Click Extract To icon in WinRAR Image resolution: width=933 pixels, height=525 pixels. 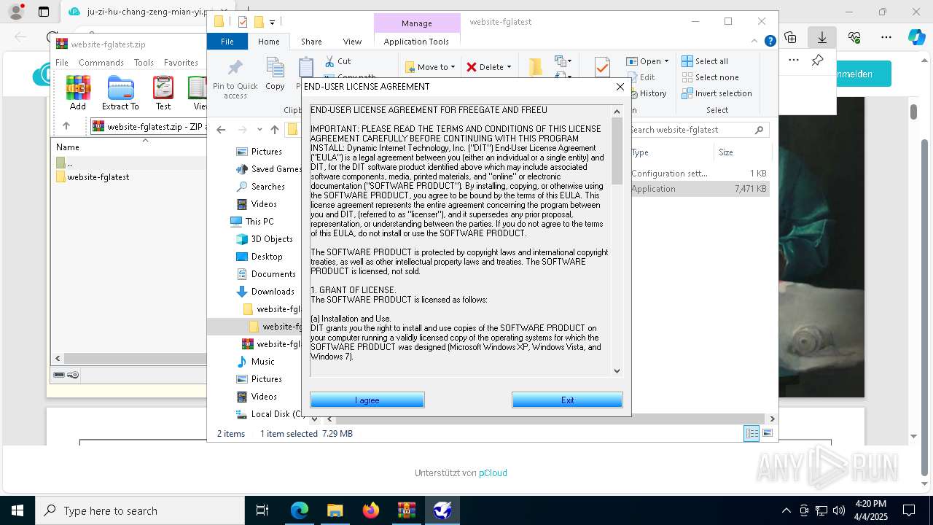120,93
